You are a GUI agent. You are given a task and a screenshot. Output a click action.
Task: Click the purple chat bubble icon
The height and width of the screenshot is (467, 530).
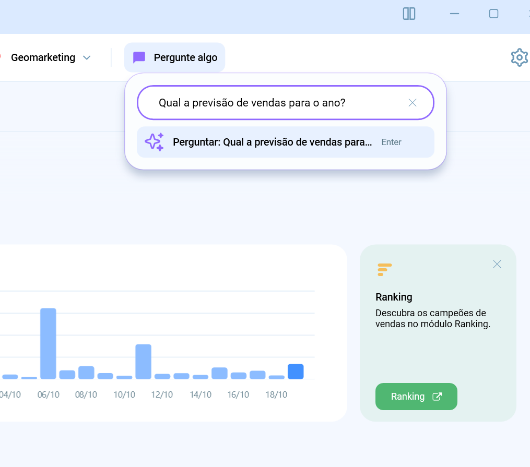139,57
